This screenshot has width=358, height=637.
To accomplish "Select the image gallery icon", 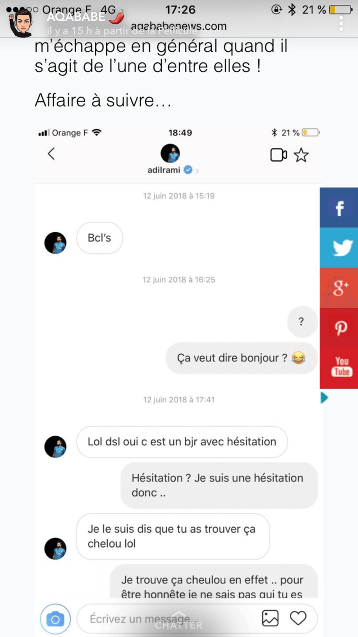I will pos(270,618).
